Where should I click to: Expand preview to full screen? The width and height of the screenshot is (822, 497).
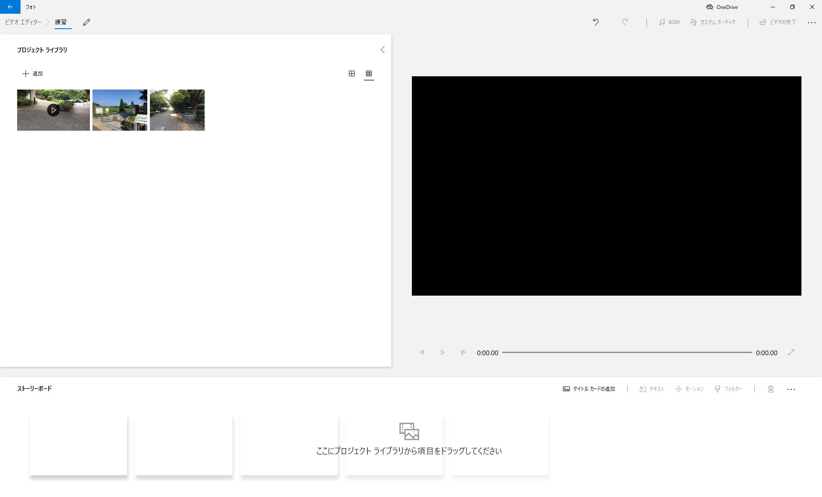[791, 352]
